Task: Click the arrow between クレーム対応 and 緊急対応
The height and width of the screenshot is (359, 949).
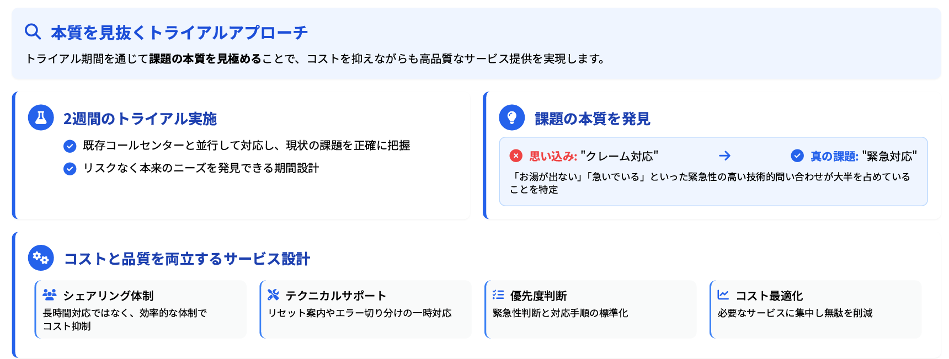Action: pyautogui.click(x=724, y=156)
